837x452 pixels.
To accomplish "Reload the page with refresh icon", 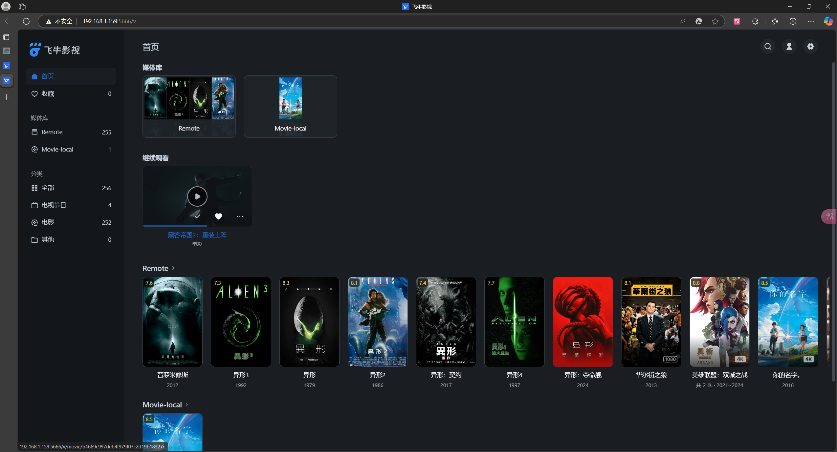I will click(26, 21).
